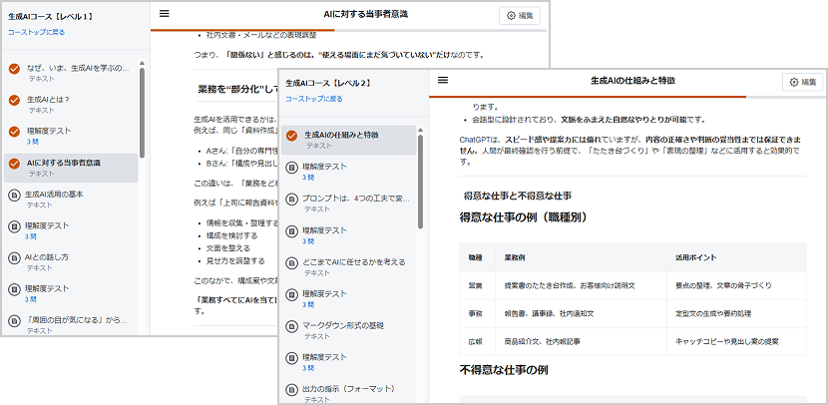Open AIに対する当事者意識 lesson in sidebar
Screen dimensions: 828x405
pyautogui.click(x=64, y=162)
